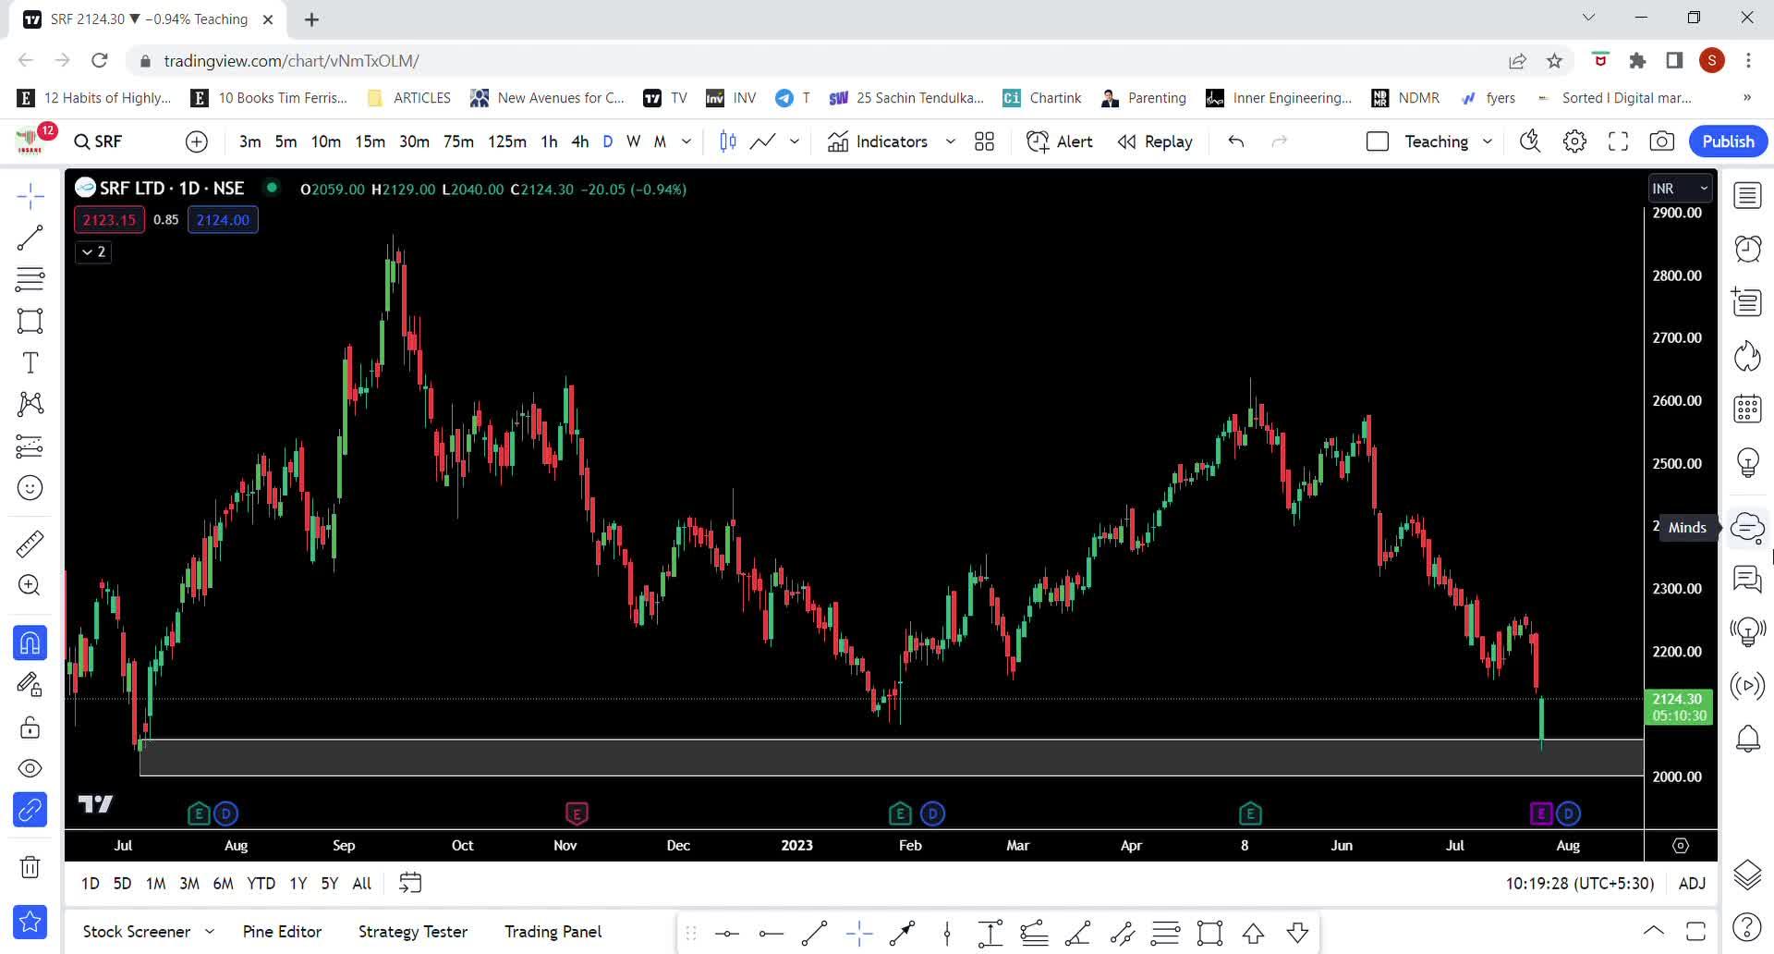Click the 2124.00 buy price button
1774x954 pixels.
click(x=223, y=220)
